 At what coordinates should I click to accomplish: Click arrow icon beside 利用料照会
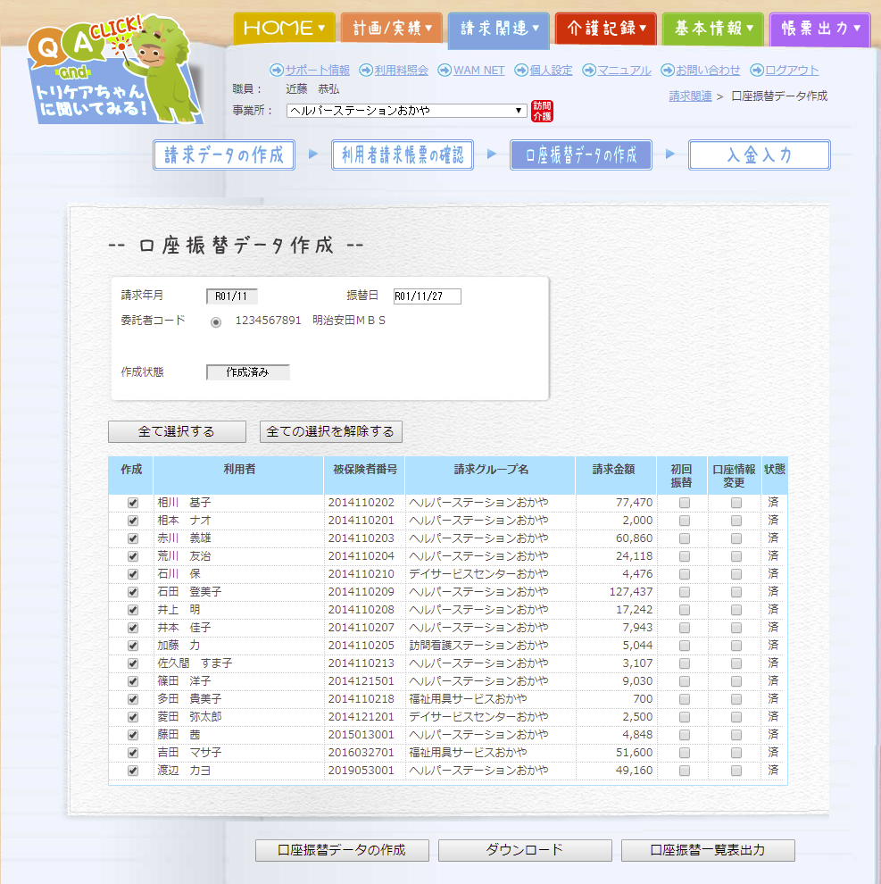(366, 71)
